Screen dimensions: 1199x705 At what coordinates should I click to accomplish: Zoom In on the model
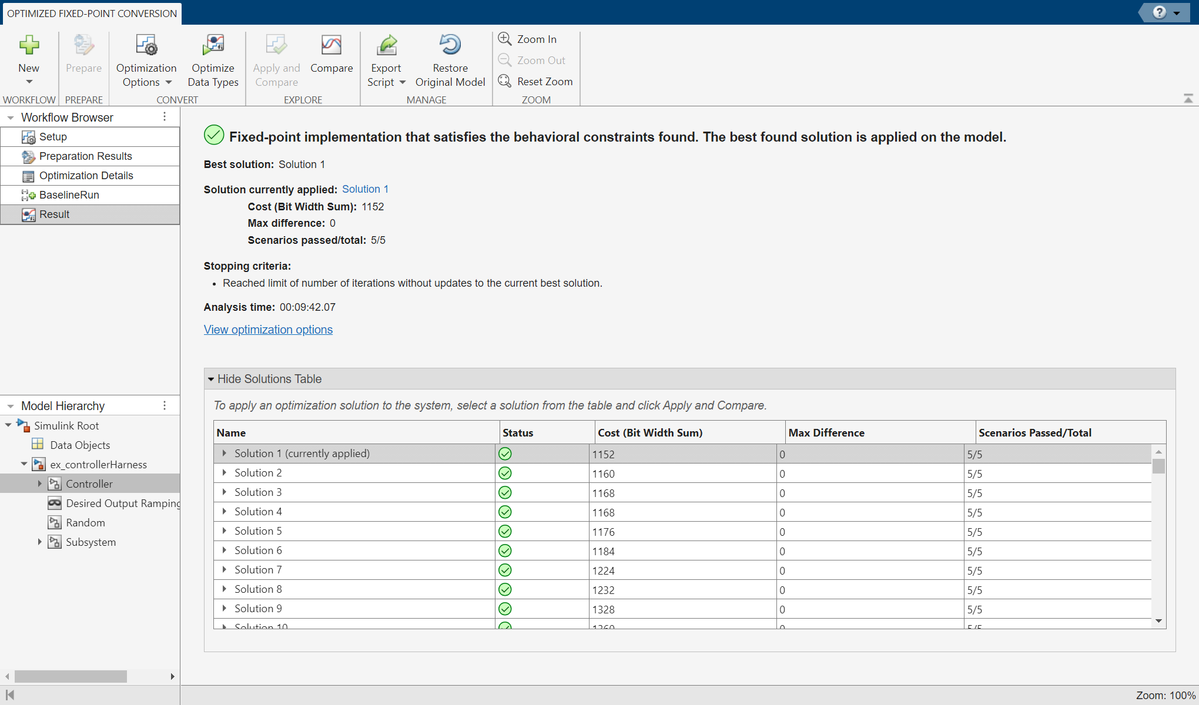(527, 39)
